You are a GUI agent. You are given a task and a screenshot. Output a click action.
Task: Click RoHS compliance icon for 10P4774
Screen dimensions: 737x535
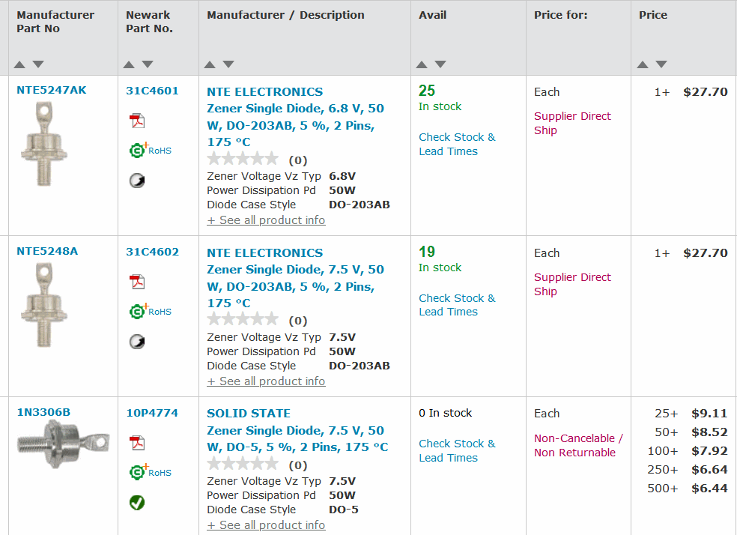click(151, 472)
